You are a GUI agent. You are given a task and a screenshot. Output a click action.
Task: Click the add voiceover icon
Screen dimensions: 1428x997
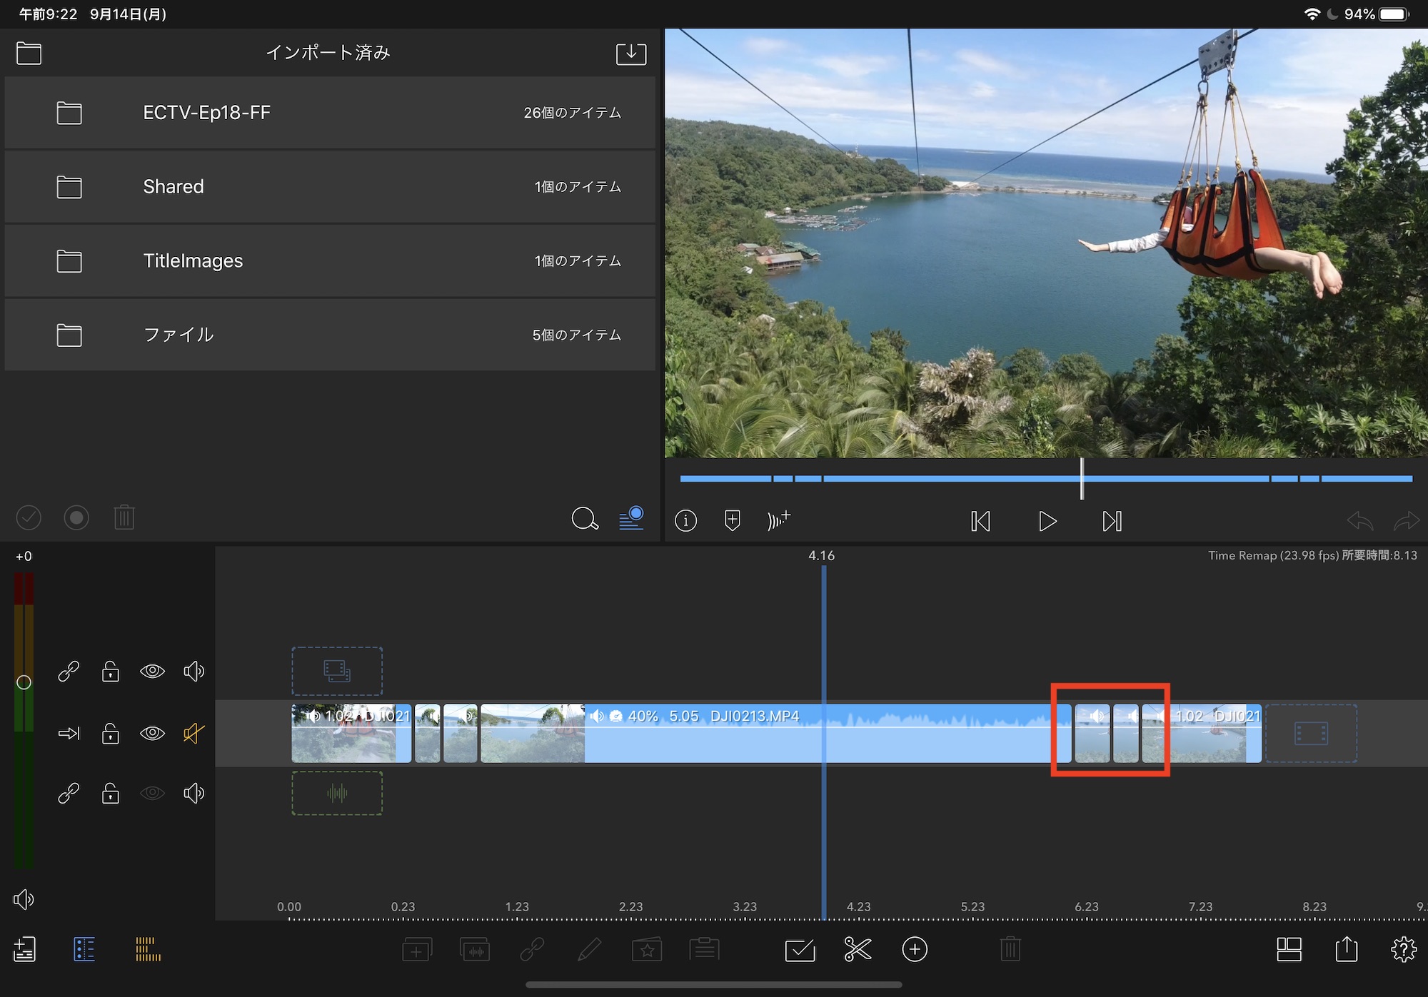coord(778,520)
